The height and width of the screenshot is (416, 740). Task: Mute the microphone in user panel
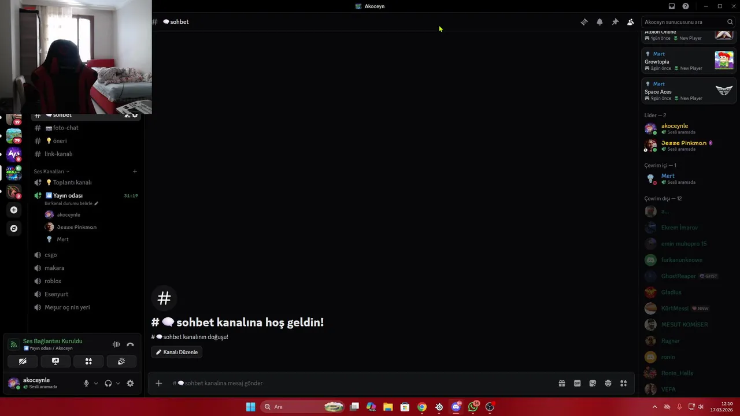point(86,383)
